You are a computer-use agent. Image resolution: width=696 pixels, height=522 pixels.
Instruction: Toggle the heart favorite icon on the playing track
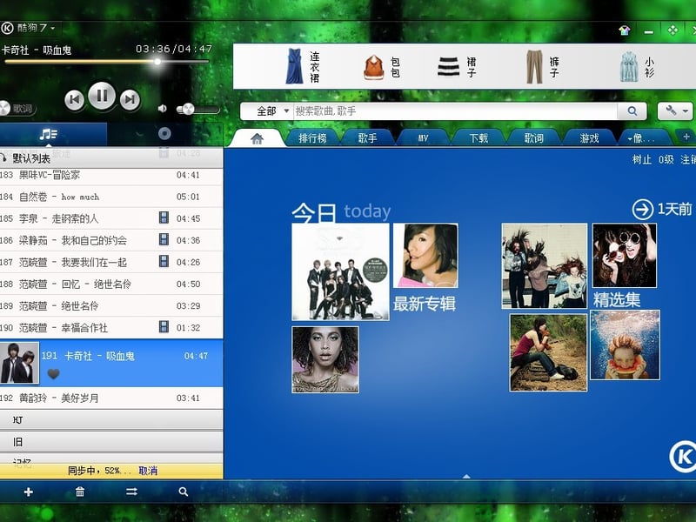[x=51, y=374]
